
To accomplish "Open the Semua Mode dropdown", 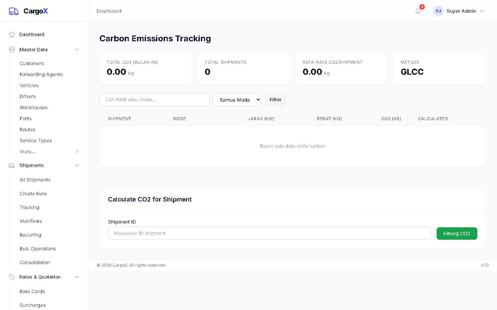I will click(237, 100).
